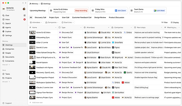Click the Update speaker selector next step
182x106 pixels.
(x=144, y=52)
